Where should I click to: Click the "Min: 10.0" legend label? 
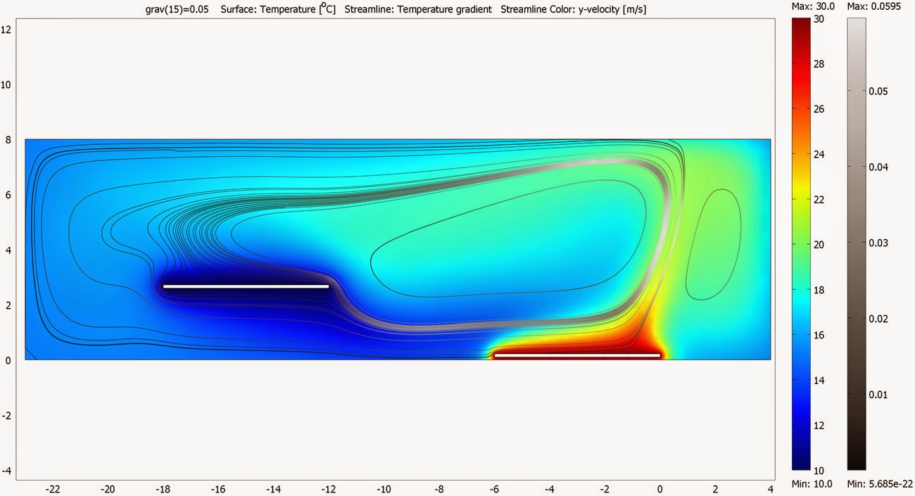[x=812, y=483]
